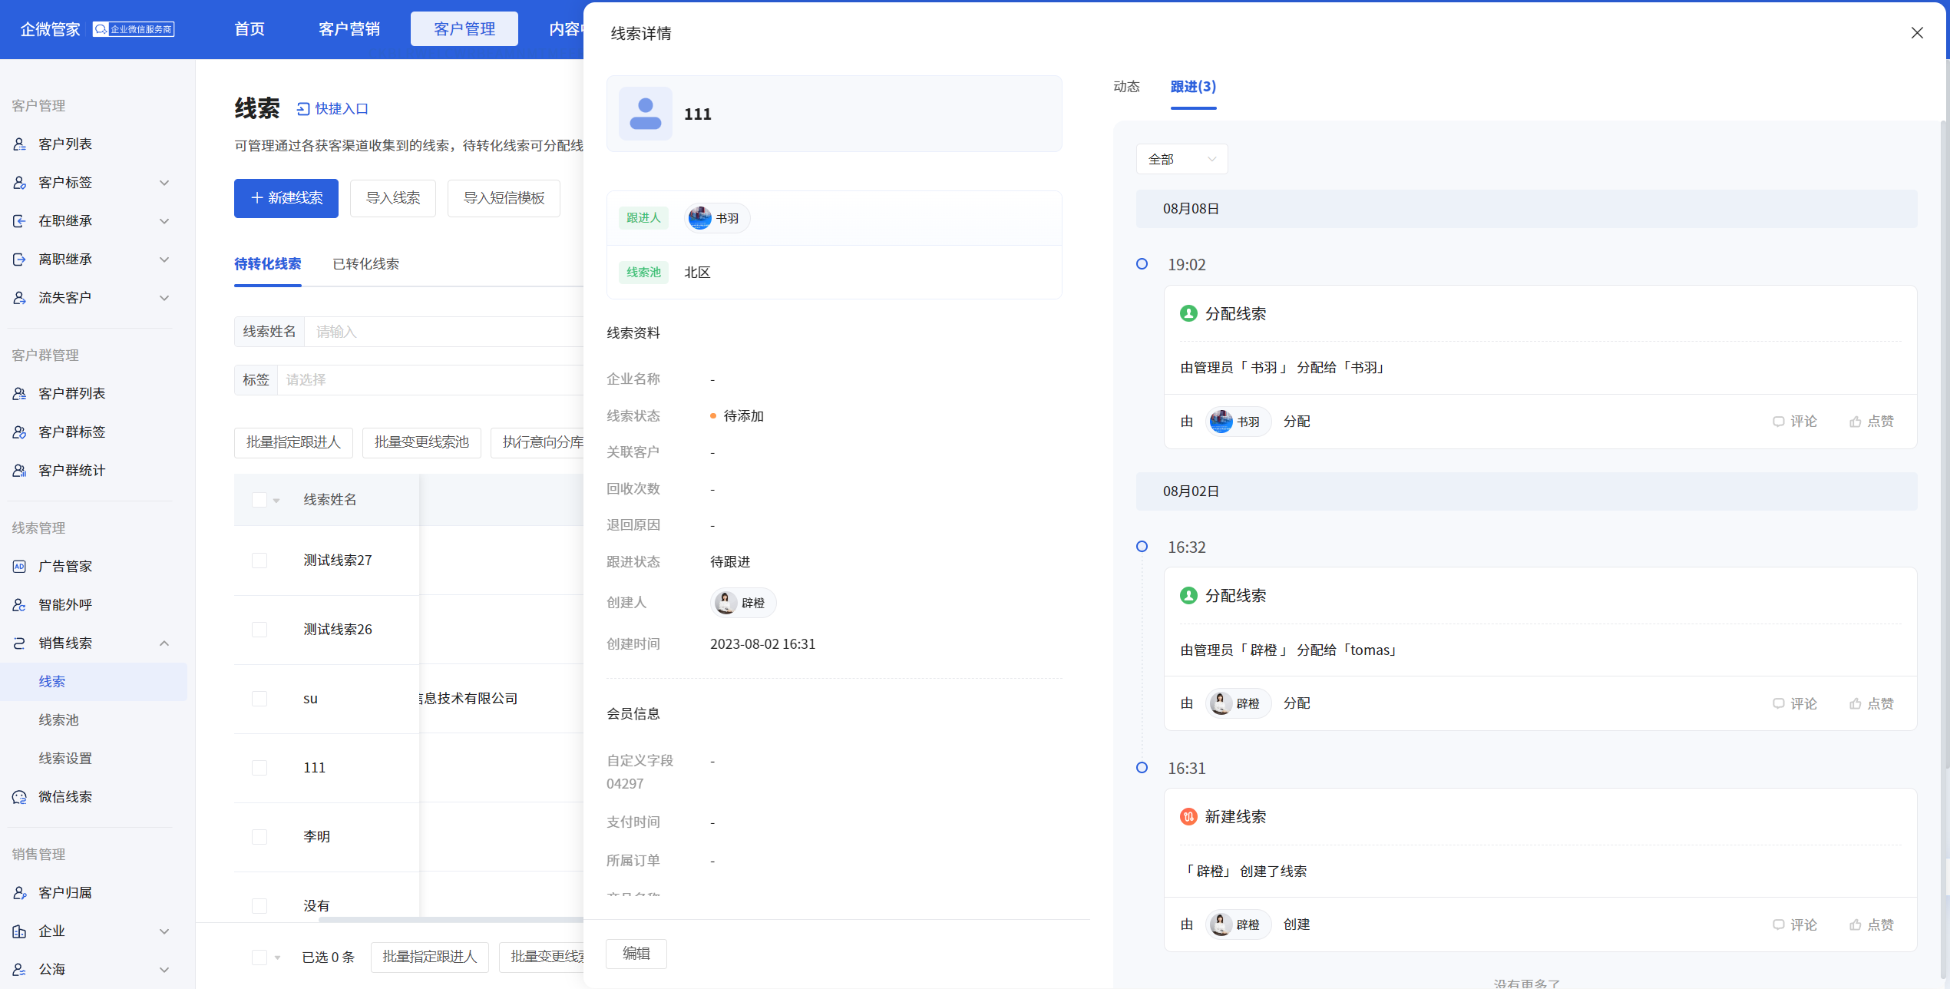The image size is (1950, 989).
Task: Click 评论 icon on 16:31 entry
Action: pyautogui.click(x=1778, y=925)
